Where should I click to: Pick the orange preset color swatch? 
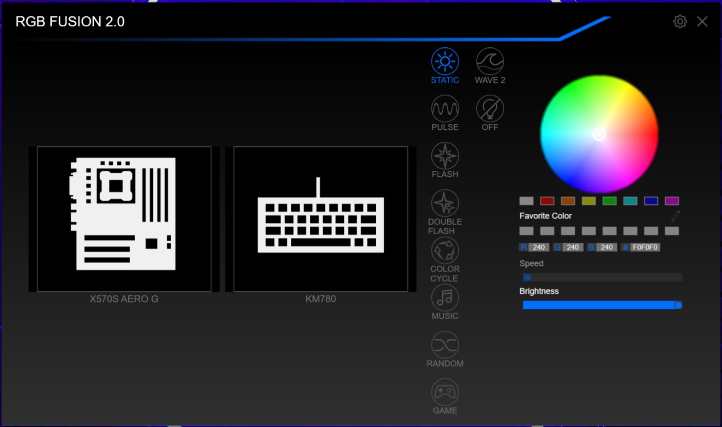[x=568, y=201]
